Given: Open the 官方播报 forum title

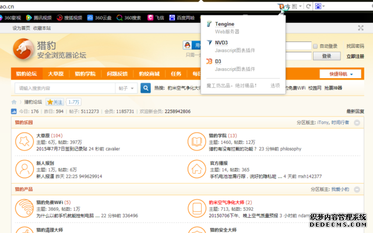Looking at the screenshot, I should tap(219, 163).
